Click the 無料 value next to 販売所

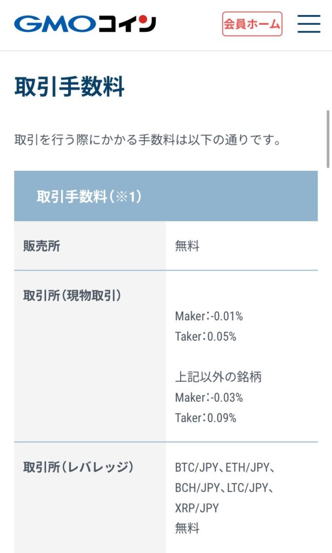tap(187, 246)
